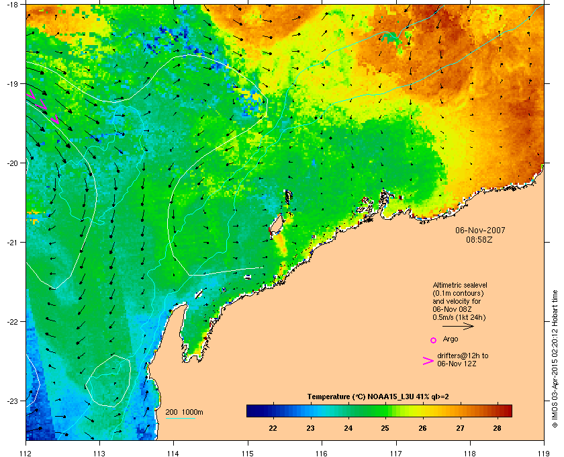Click the color bar tick label 26
Image resolution: width=564 pixels, height=457 pixels.
tap(422, 428)
